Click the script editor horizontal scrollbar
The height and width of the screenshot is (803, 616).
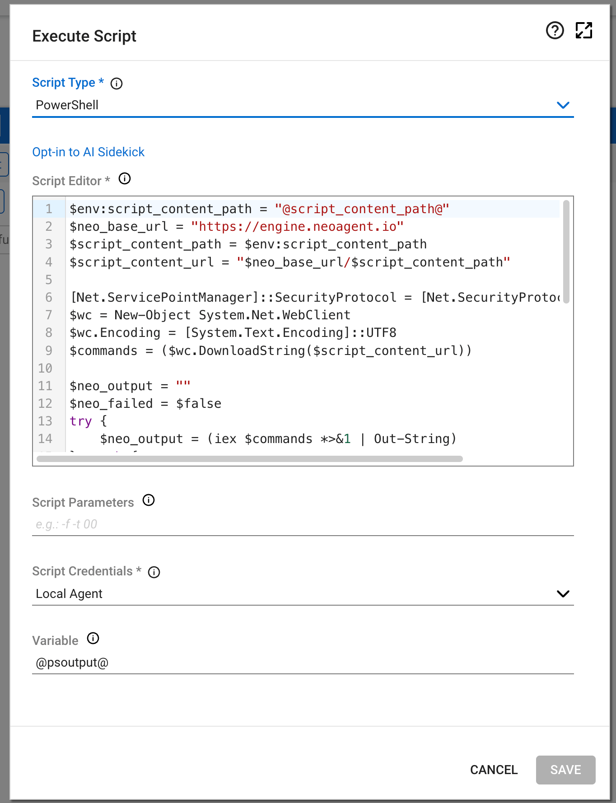click(x=250, y=459)
